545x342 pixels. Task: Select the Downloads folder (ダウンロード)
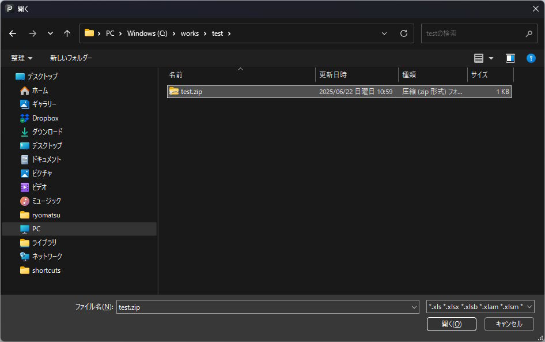point(47,132)
